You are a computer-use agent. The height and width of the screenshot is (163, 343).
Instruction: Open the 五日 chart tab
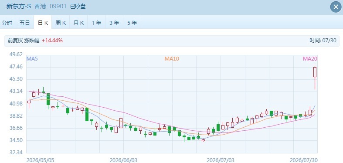click(25, 23)
